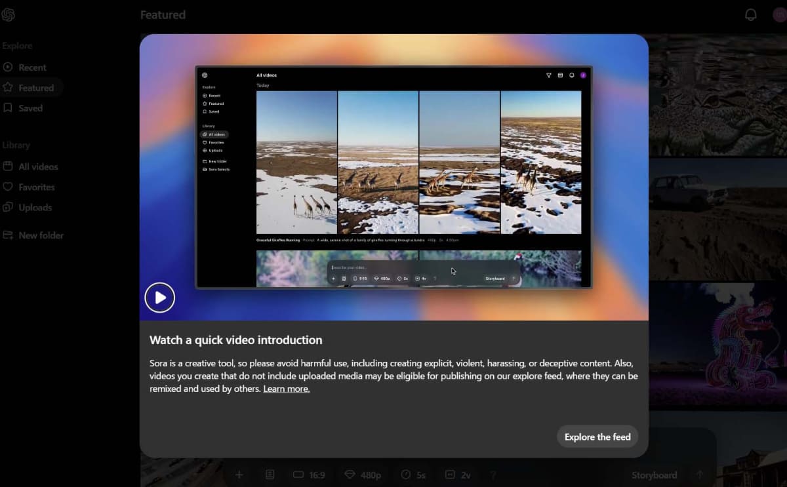787x487 pixels.
Task: Click the bookmark icon beside Saved
Action: [8, 107]
